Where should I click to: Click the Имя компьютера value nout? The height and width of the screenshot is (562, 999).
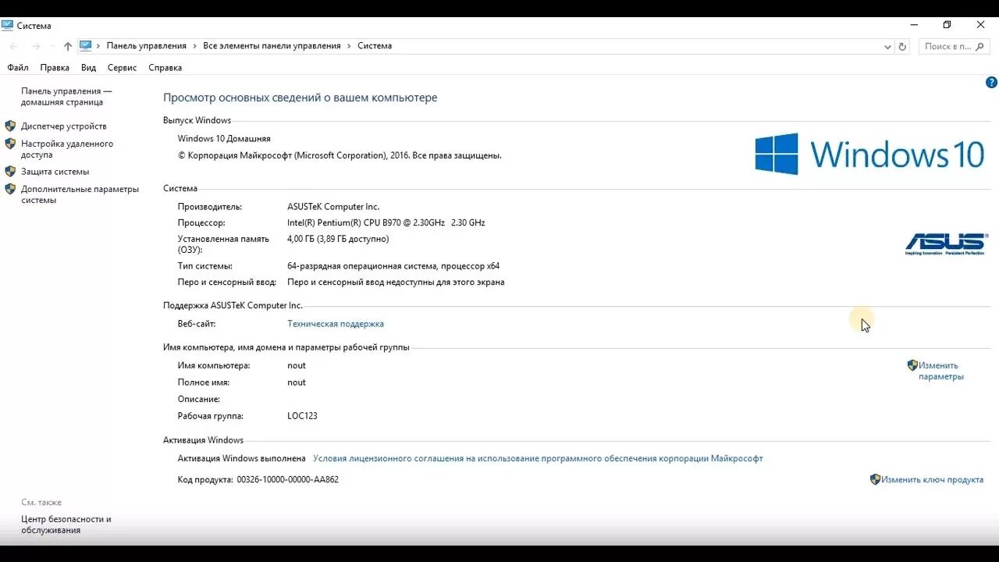297,365
